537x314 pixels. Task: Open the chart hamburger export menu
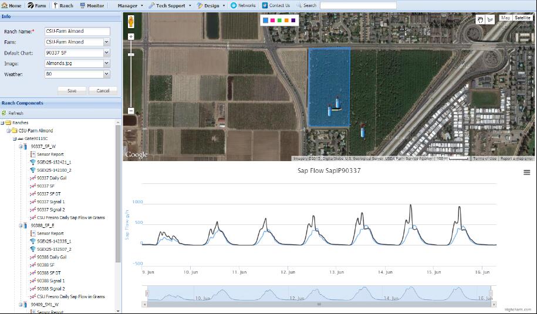click(x=527, y=172)
